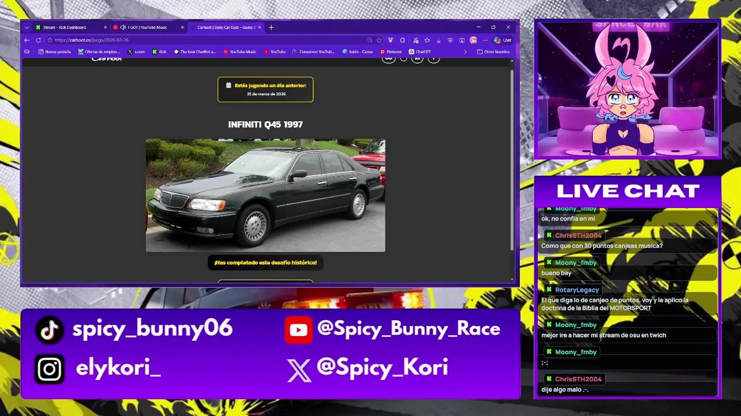The height and width of the screenshot is (416, 741).
Task: Close the YouTube Music tab
Action: [x=182, y=27]
